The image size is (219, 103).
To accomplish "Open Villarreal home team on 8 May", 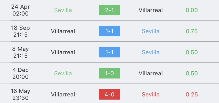I will [x=63, y=52].
